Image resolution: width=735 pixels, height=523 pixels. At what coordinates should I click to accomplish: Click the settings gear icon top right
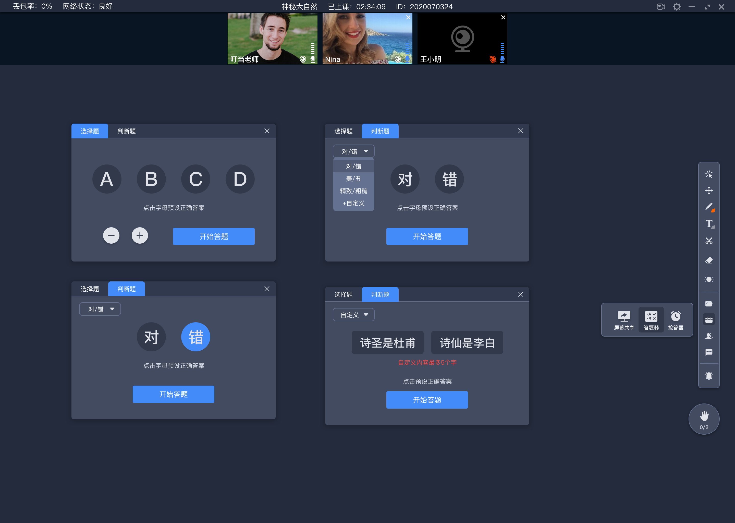(x=677, y=6)
